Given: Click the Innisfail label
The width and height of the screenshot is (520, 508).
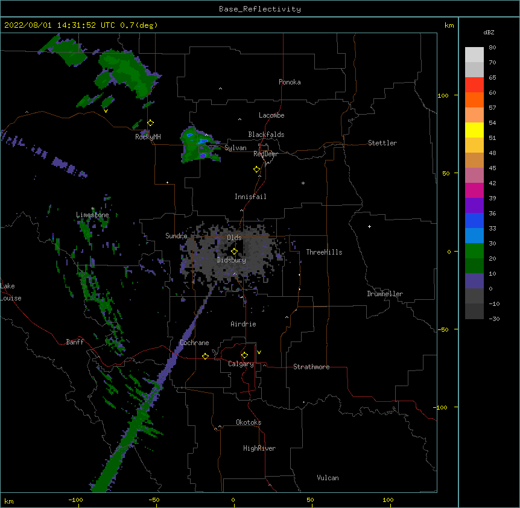Looking at the screenshot, I should pos(250,197).
